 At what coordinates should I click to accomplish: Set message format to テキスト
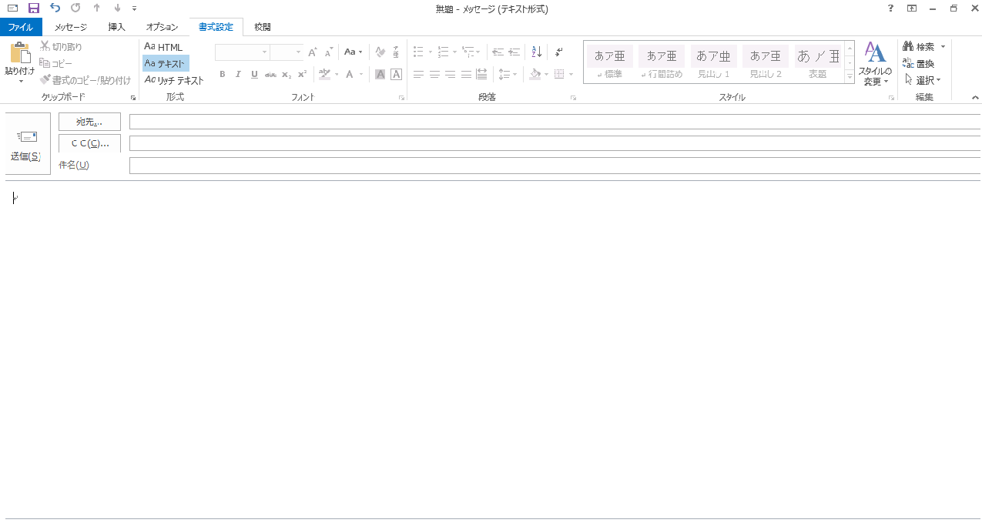166,63
